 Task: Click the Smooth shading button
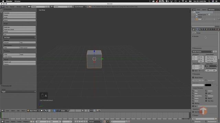11,42
